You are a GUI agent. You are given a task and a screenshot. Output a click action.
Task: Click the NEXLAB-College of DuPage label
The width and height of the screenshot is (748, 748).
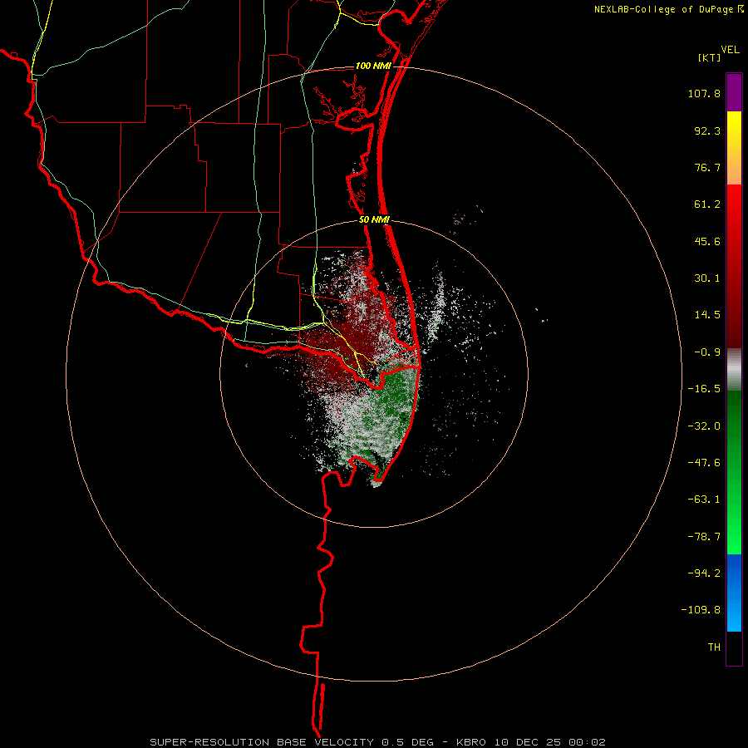pyautogui.click(x=663, y=9)
